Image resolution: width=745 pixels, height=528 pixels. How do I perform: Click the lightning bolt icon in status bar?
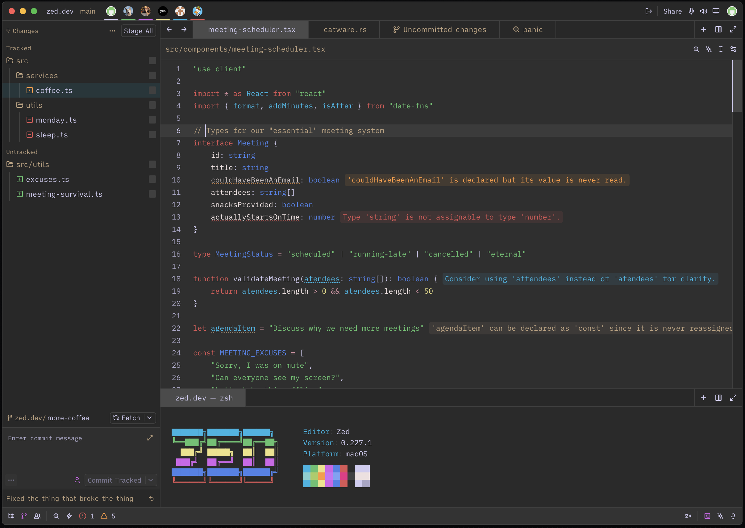(69, 516)
